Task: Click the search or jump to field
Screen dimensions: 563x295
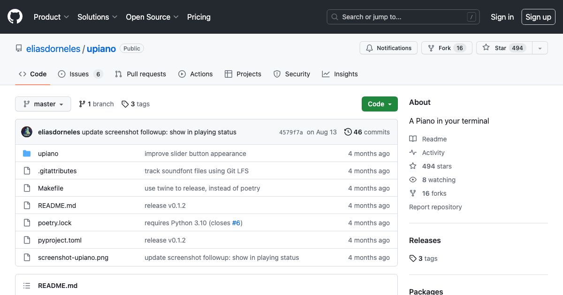Action: point(403,17)
